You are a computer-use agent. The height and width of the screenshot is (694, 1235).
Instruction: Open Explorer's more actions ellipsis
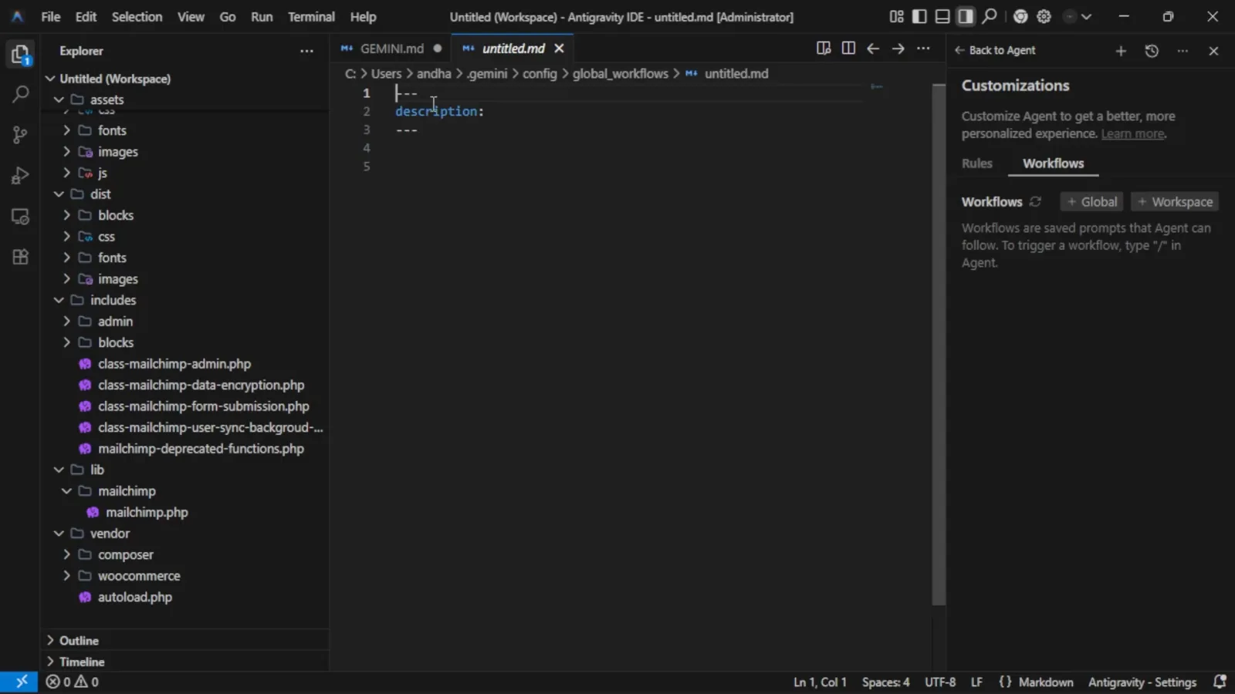pos(306,51)
